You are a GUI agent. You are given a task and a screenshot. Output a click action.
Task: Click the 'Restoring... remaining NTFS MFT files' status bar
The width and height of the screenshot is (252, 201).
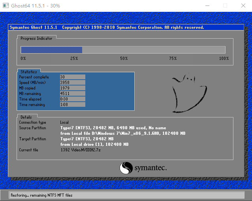coord(127,195)
